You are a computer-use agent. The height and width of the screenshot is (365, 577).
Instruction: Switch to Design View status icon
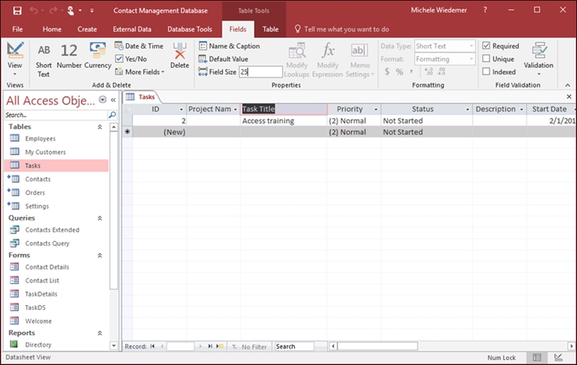coord(558,357)
